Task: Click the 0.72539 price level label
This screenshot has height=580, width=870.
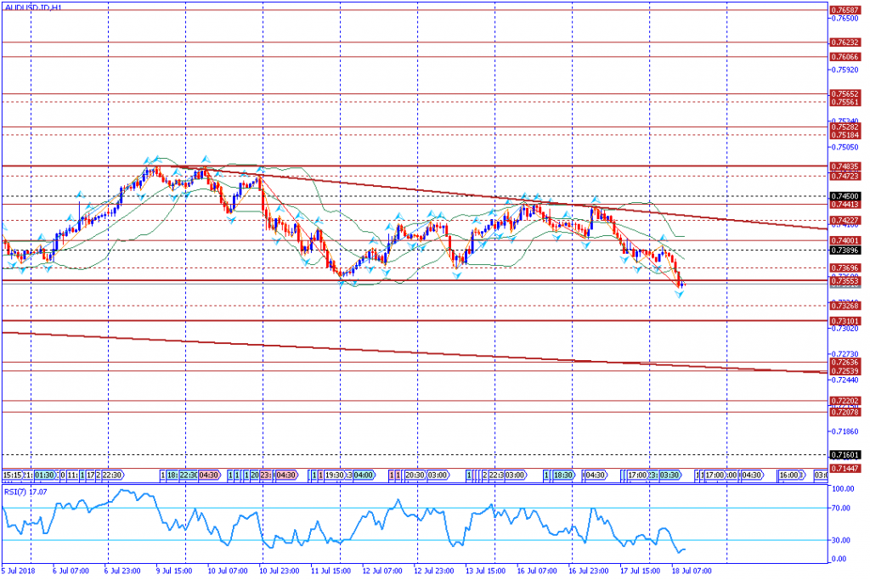Action: pos(845,370)
